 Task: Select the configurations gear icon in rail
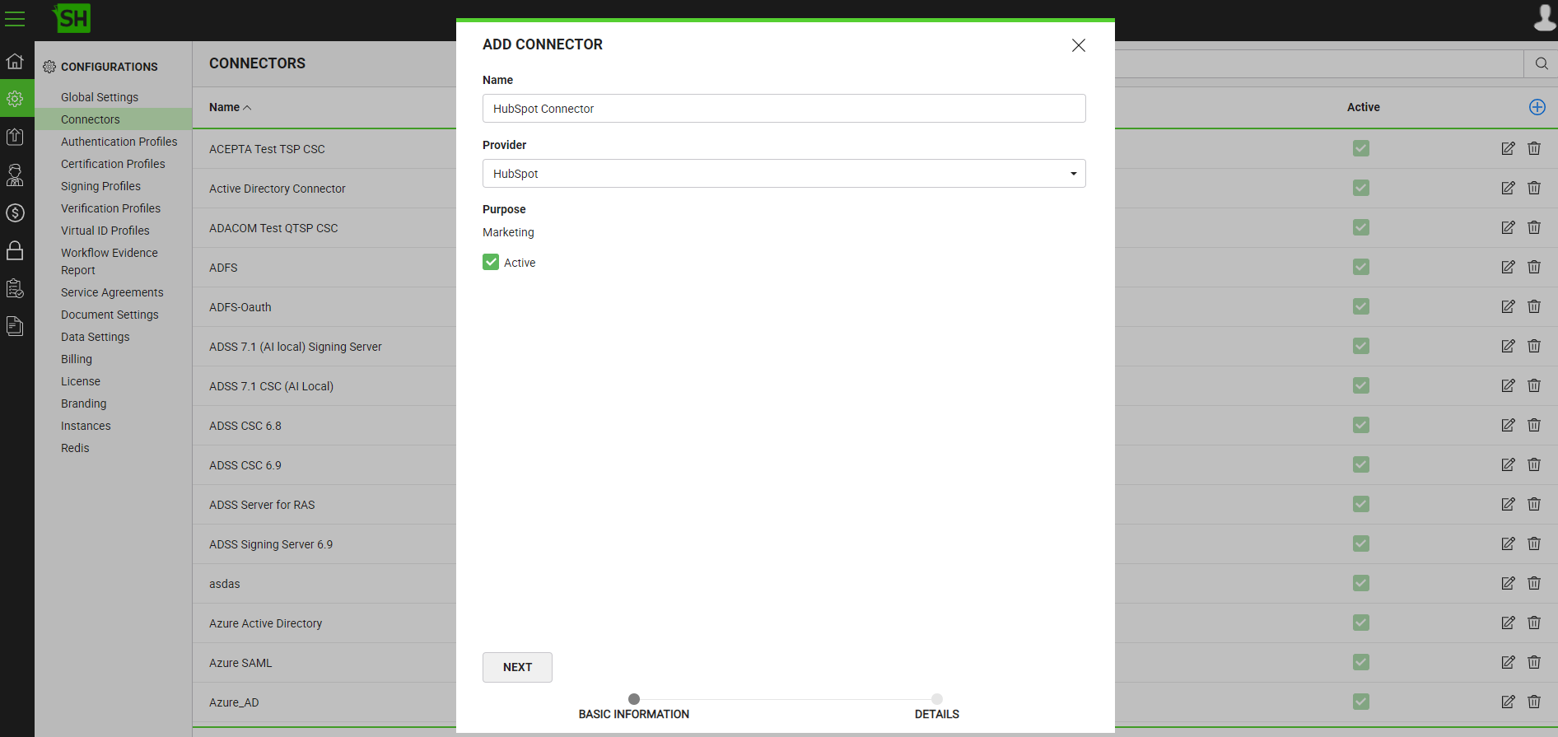15,99
